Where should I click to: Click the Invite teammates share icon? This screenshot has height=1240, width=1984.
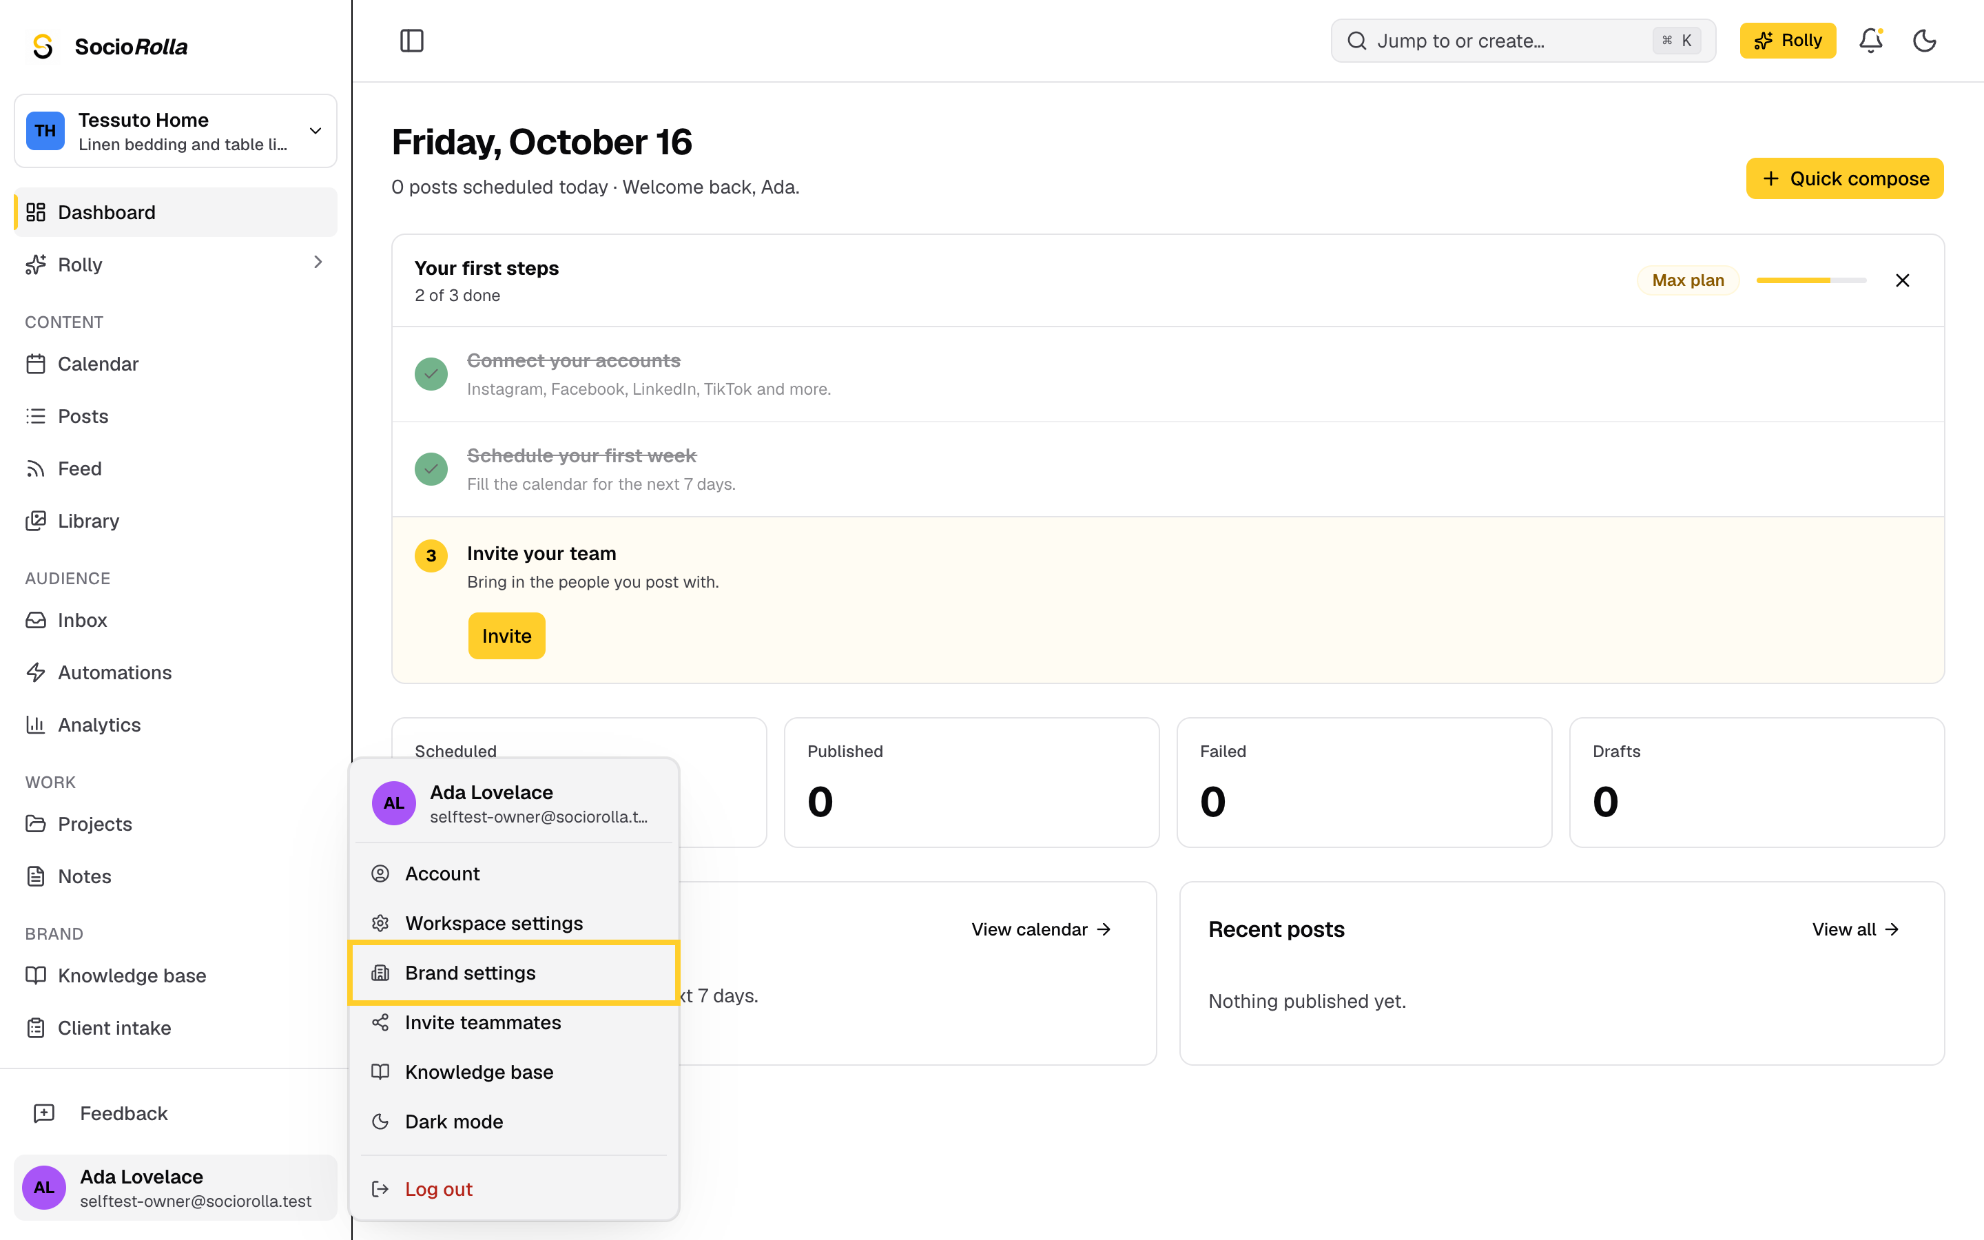point(380,1023)
